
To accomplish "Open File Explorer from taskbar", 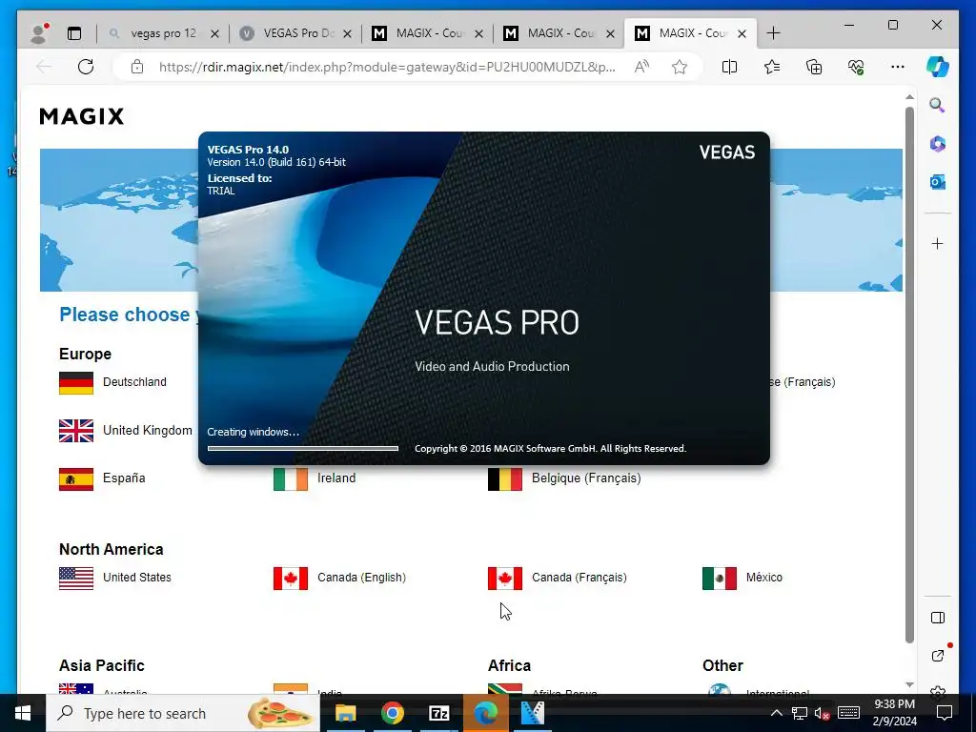I will point(345,713).
